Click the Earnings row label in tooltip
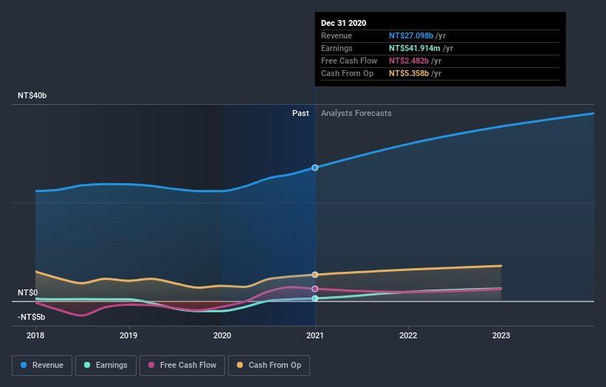This screenshot has width=606, height=387. (x=337, y=48)
